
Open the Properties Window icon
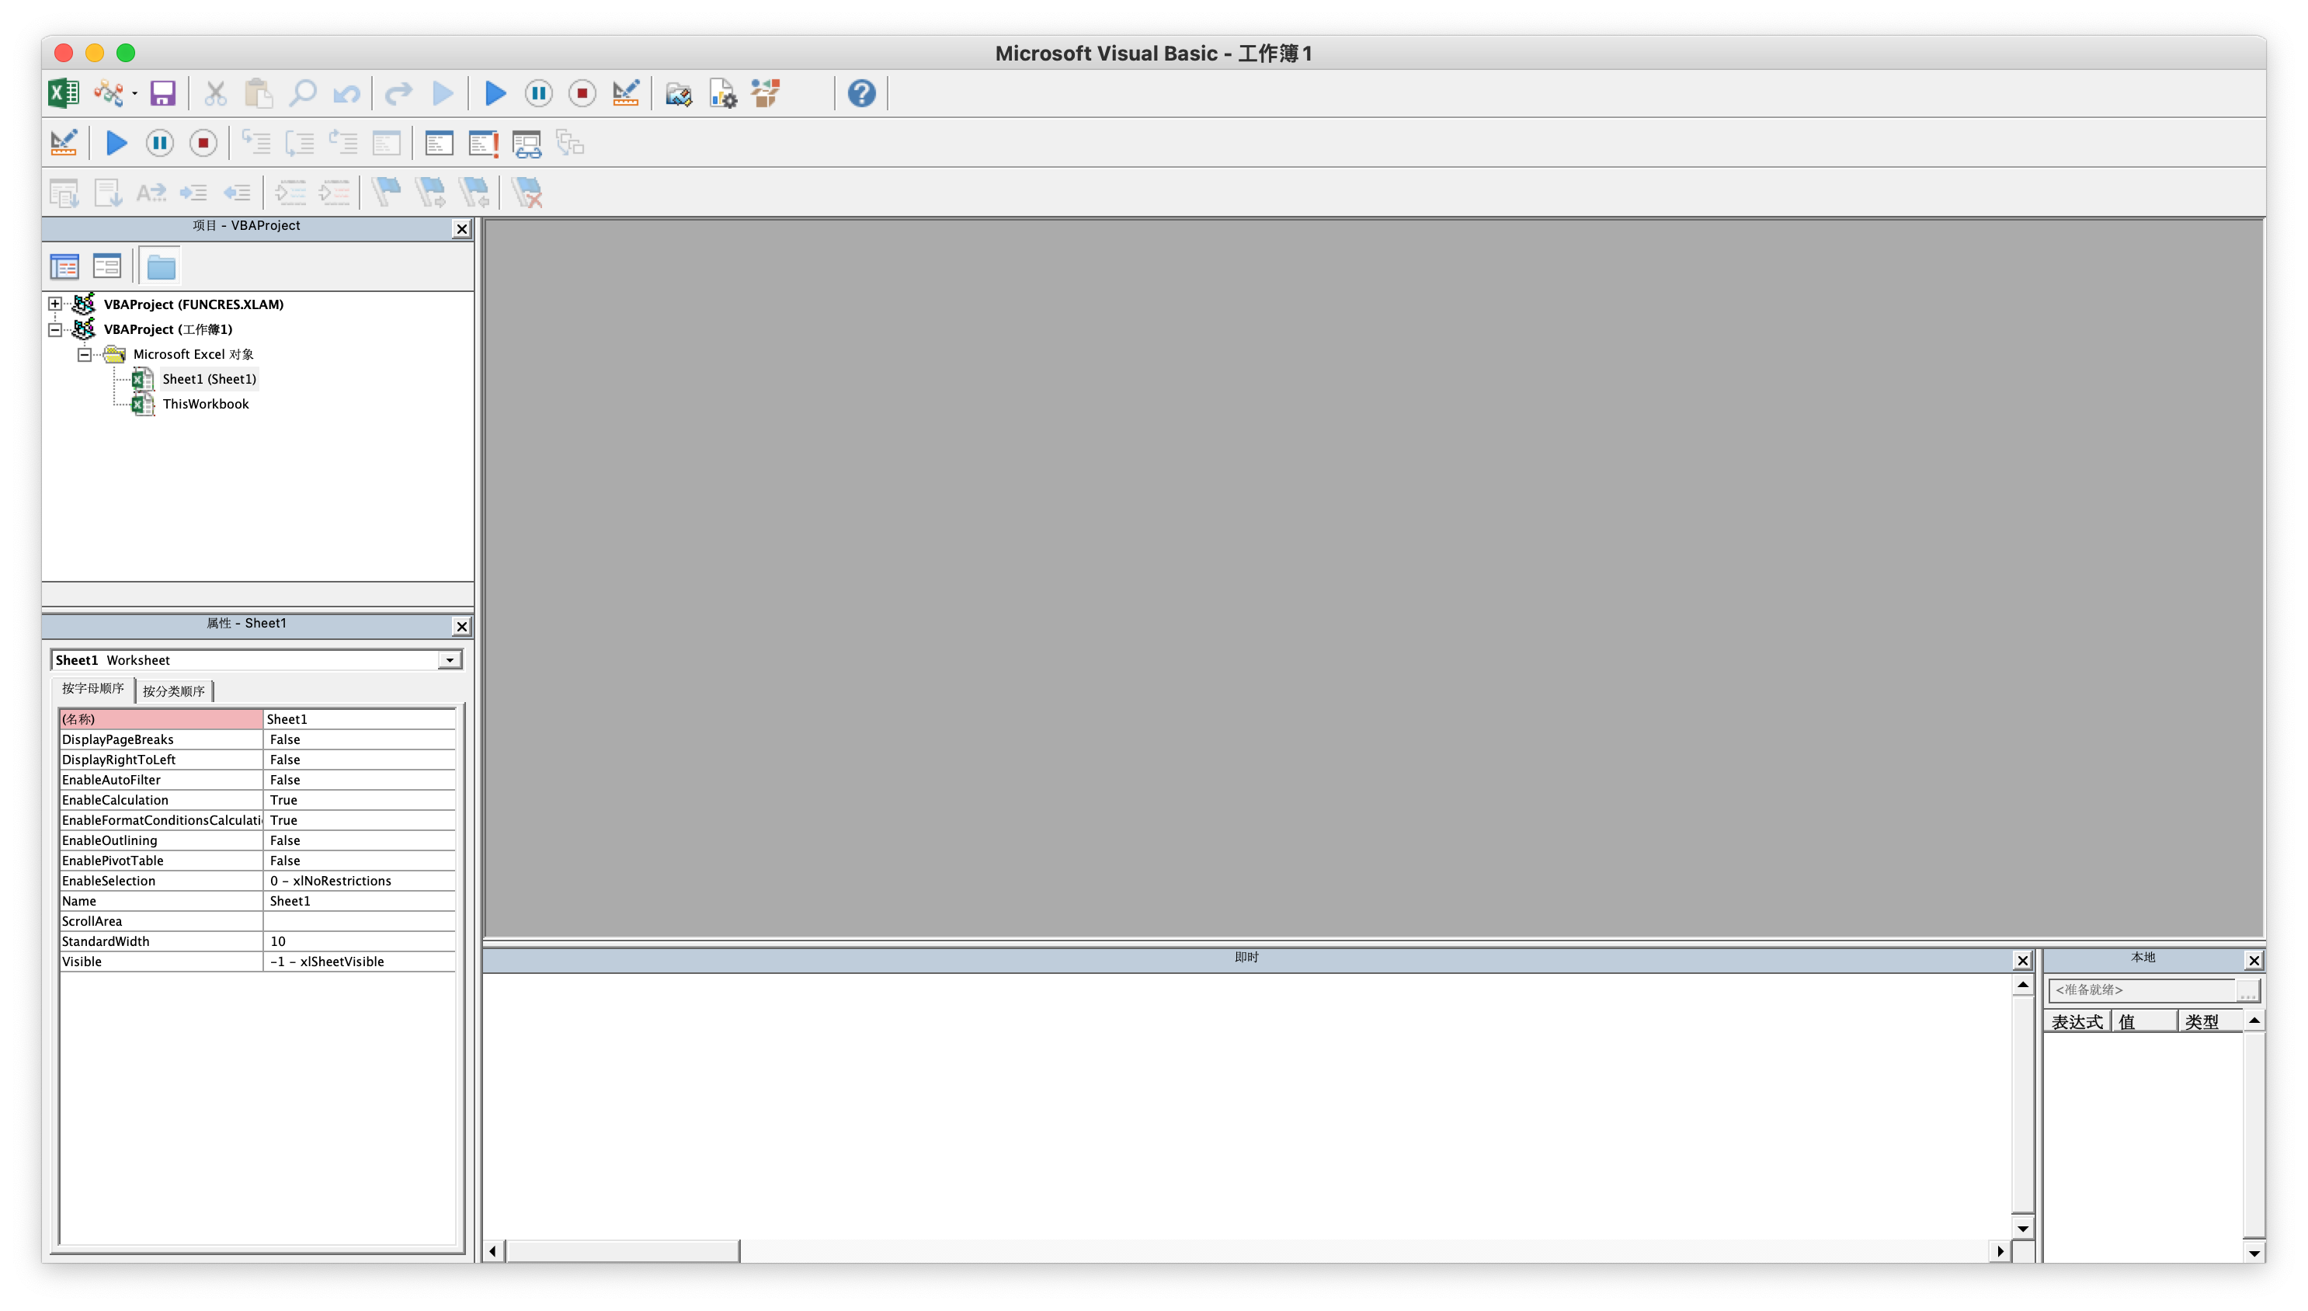pos(723,94)
